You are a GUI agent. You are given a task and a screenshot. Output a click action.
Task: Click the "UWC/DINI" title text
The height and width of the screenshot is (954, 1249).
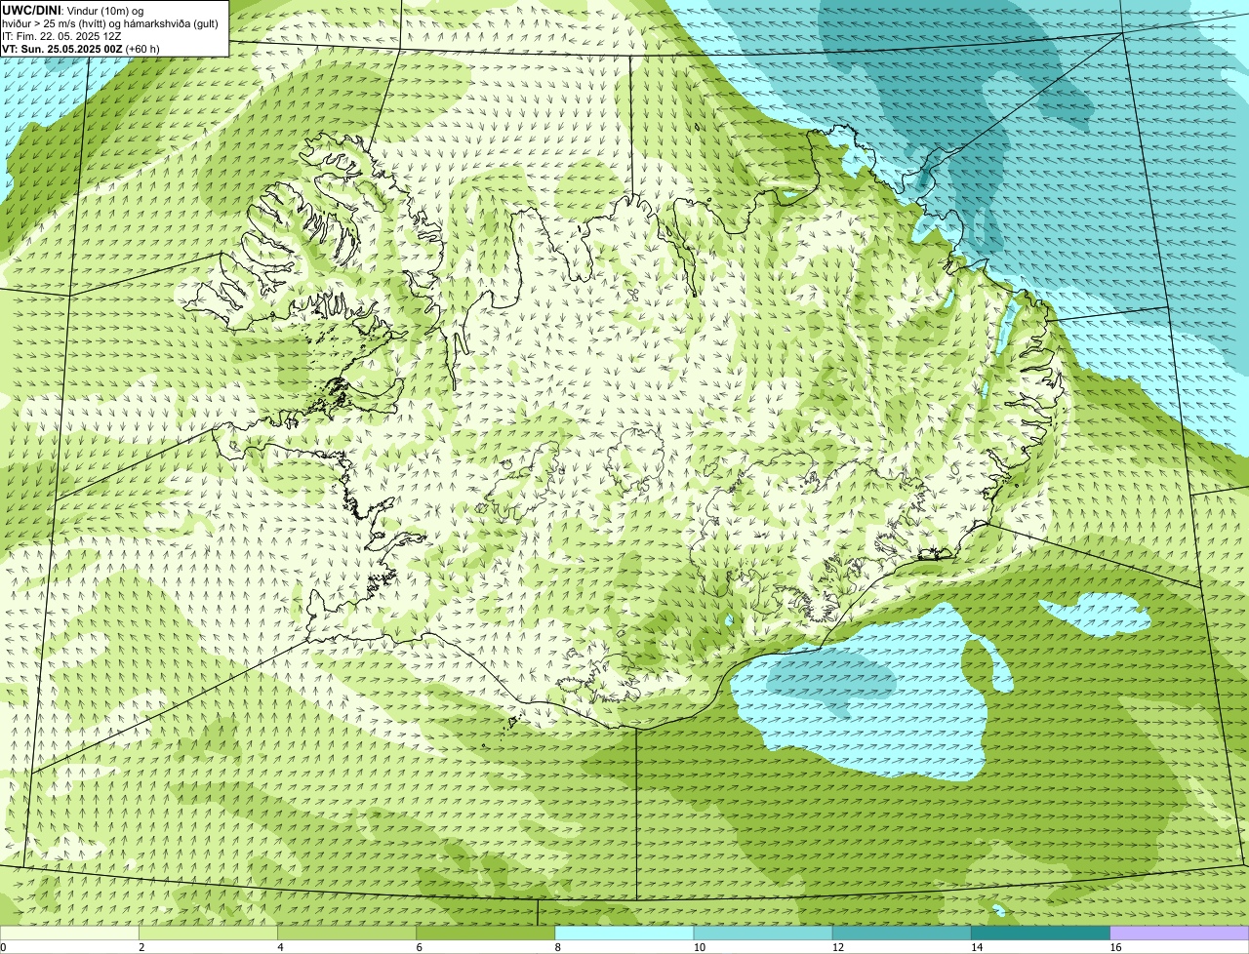pos(31,11)
